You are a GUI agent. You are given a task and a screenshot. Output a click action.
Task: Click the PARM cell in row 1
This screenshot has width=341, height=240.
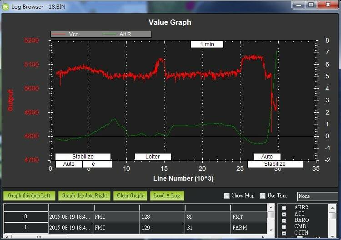coord(249,228)
